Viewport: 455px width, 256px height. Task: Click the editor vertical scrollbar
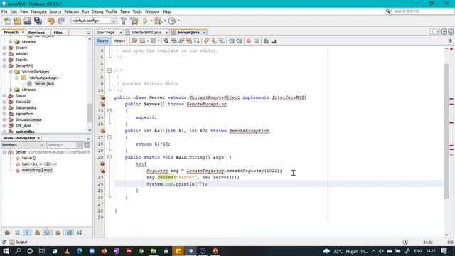pos(446,131)
